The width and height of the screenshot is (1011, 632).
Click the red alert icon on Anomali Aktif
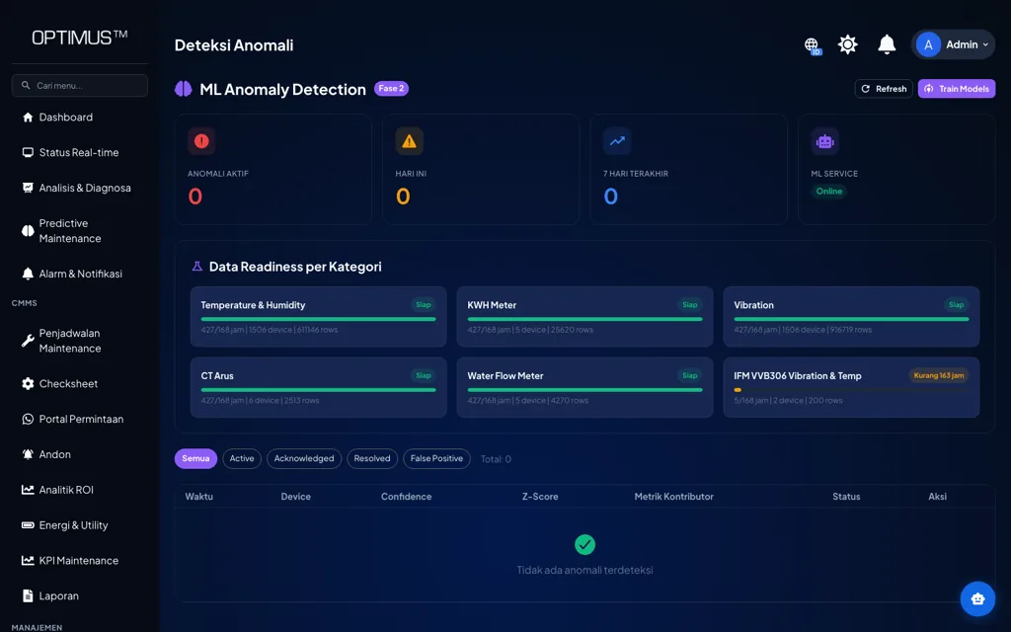(201, 141)
